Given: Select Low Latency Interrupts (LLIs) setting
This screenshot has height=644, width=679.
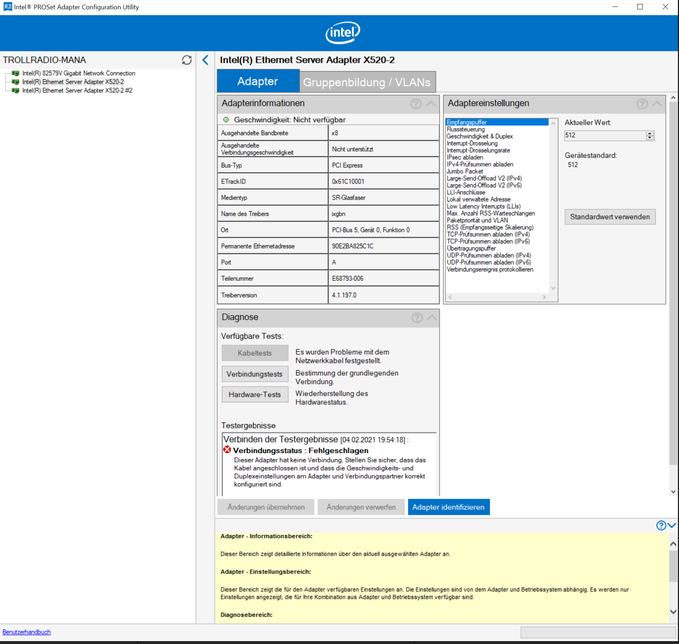Looking at the screenshot, I should (484, 206).
